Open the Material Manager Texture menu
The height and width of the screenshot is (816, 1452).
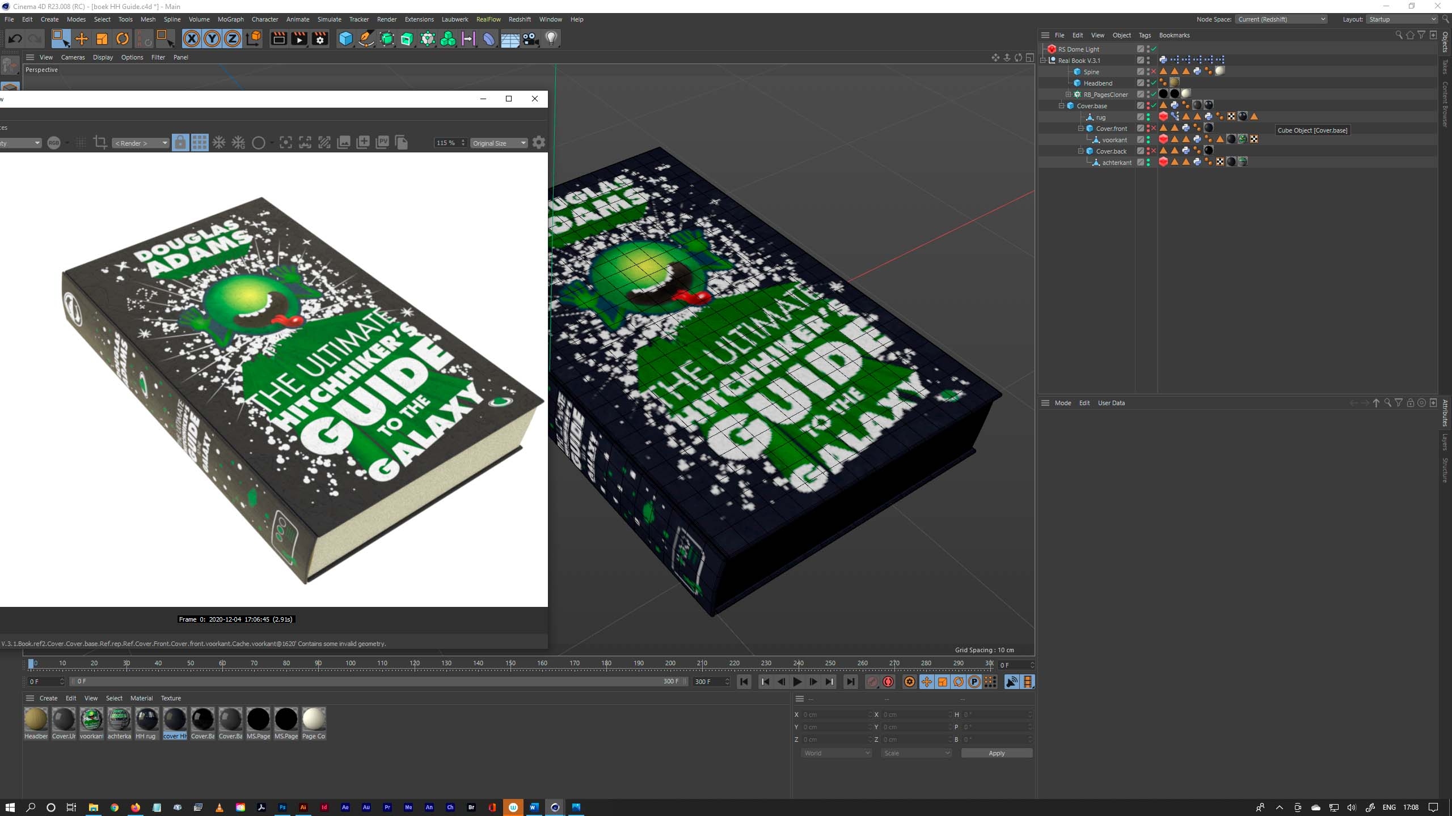[171, 698]
